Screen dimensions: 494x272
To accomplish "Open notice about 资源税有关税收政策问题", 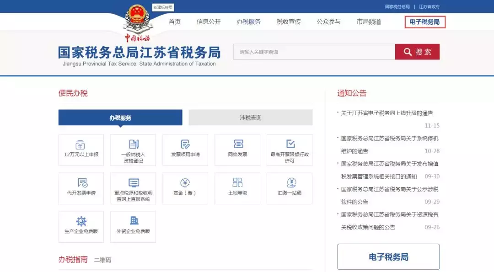I will (389, 221).
